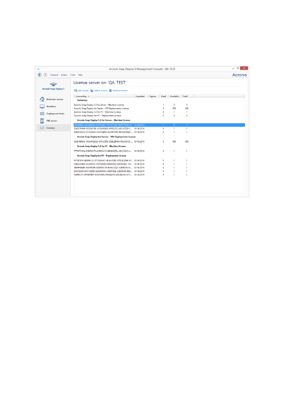Image resolution: width=295 pixels, height=417 pixels.
Task: Click the Add license icon
Action: tap(75, 91)
